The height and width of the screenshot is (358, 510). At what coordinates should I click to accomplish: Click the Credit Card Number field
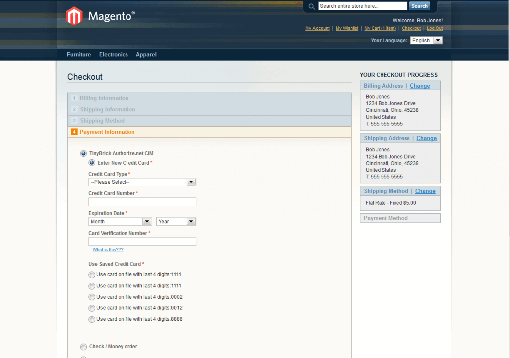[142, 202]
